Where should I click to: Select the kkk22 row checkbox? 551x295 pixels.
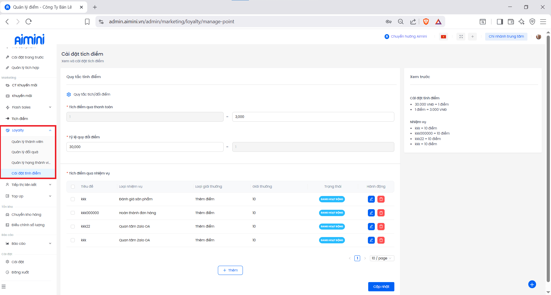point(73,227)
